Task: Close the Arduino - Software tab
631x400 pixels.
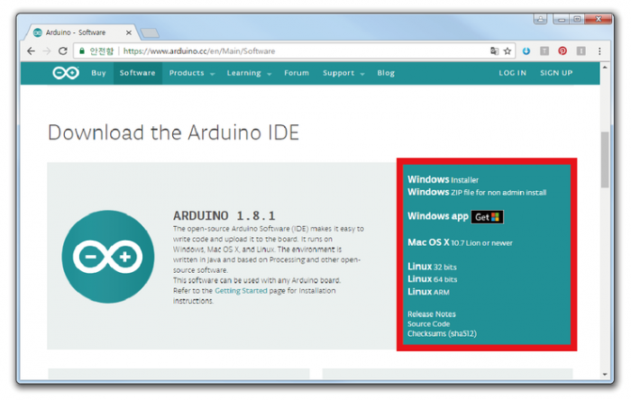Action: [129, 32]
